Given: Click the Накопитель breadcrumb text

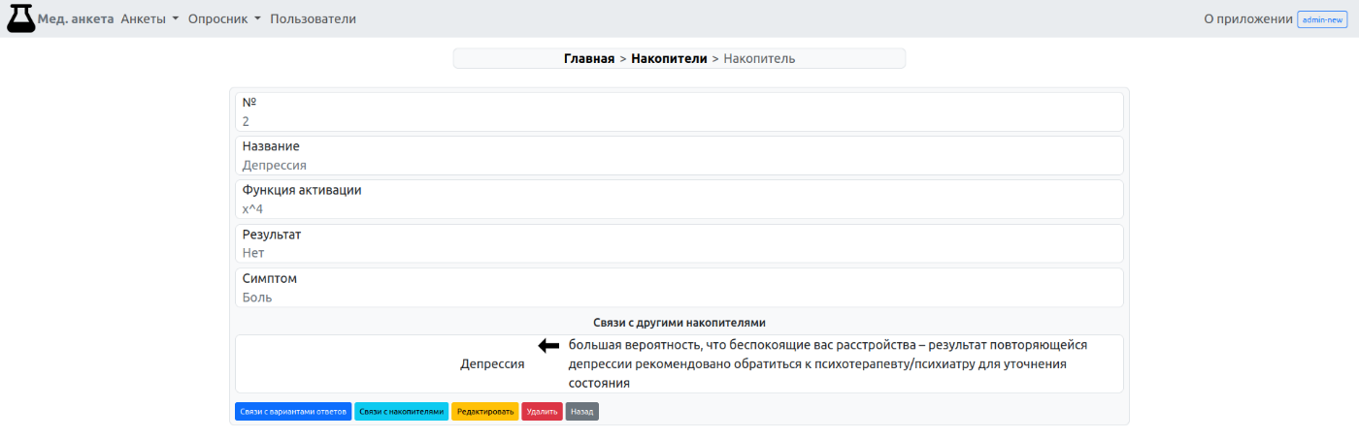Looking at the screenshot, I should point(759,58).
